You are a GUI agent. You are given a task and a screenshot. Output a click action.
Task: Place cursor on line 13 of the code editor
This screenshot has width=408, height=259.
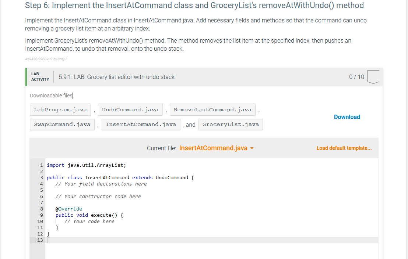tap(74, 240)
